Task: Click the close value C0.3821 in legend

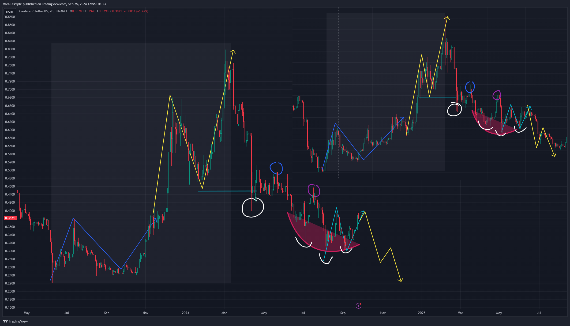Action: click(x=116, y=11)
